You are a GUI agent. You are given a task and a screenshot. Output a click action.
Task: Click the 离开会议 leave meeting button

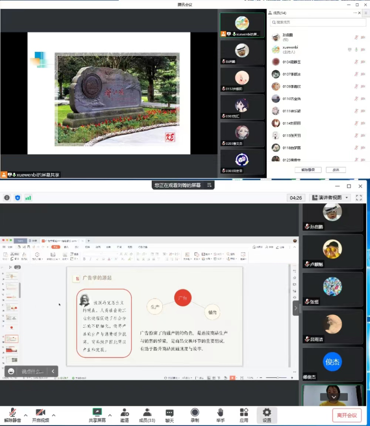coord(346,415)
